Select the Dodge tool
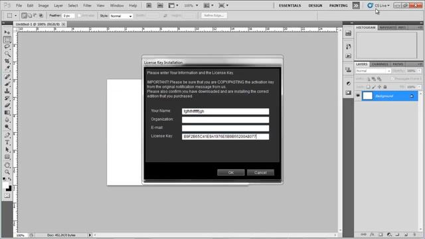 click(7, 127)
